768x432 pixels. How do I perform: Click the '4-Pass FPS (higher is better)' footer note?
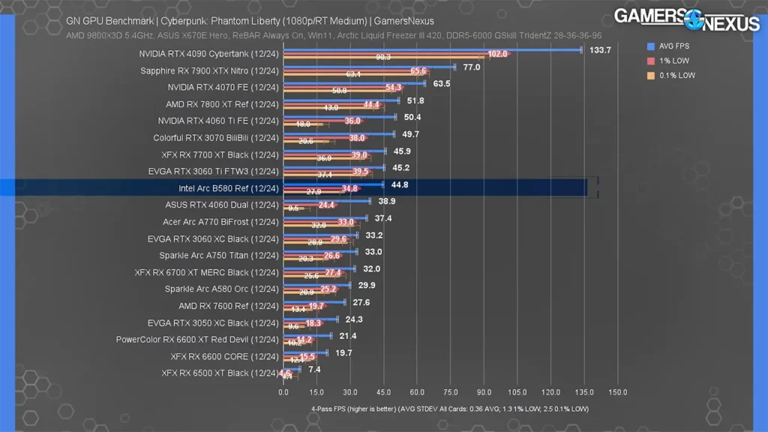pos(450,409)
